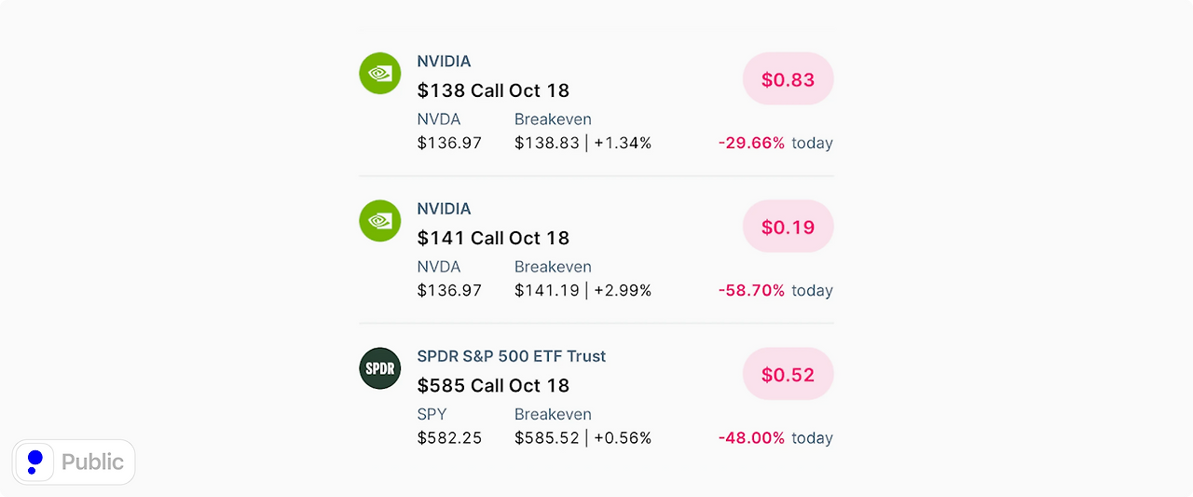Click the NVIDIA name above $141 Call
This screenshot has width=1193, height=497.
[x=444, y=209]
